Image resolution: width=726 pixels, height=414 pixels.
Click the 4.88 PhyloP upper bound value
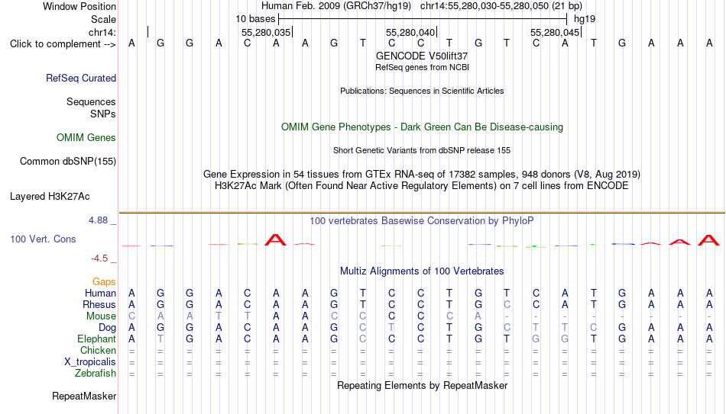(x=98, y=220)
